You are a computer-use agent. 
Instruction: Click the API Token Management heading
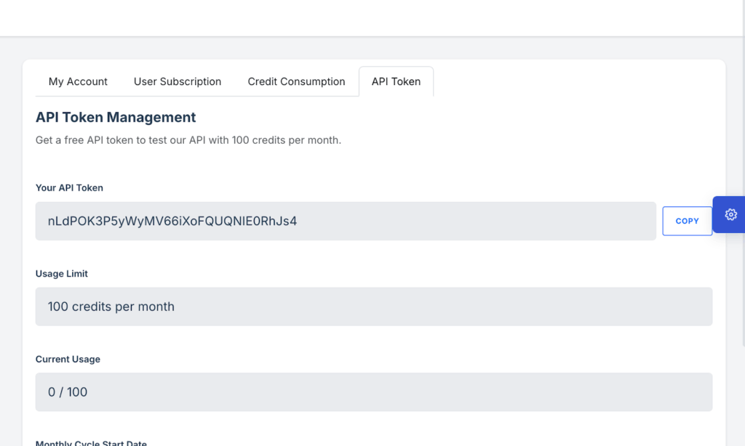click(116, 117)
